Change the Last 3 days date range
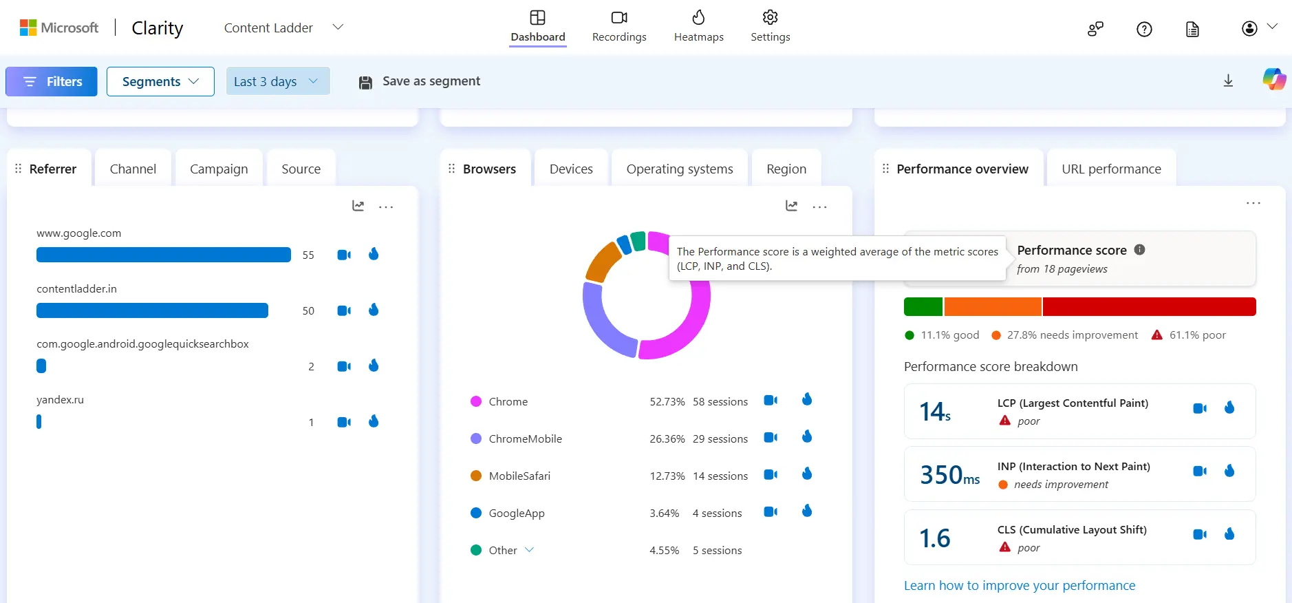Image resolution: width=1292 pixels, height=603 pixels. tap(277, 81)
